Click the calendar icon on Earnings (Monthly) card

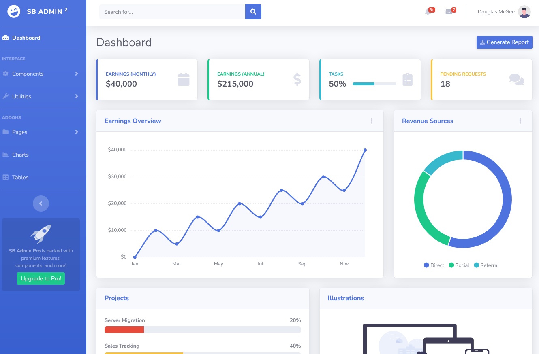pos(184,79)
